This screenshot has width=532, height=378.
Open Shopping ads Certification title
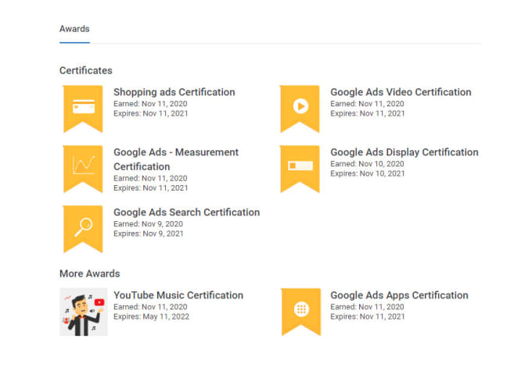pos(174,92)
